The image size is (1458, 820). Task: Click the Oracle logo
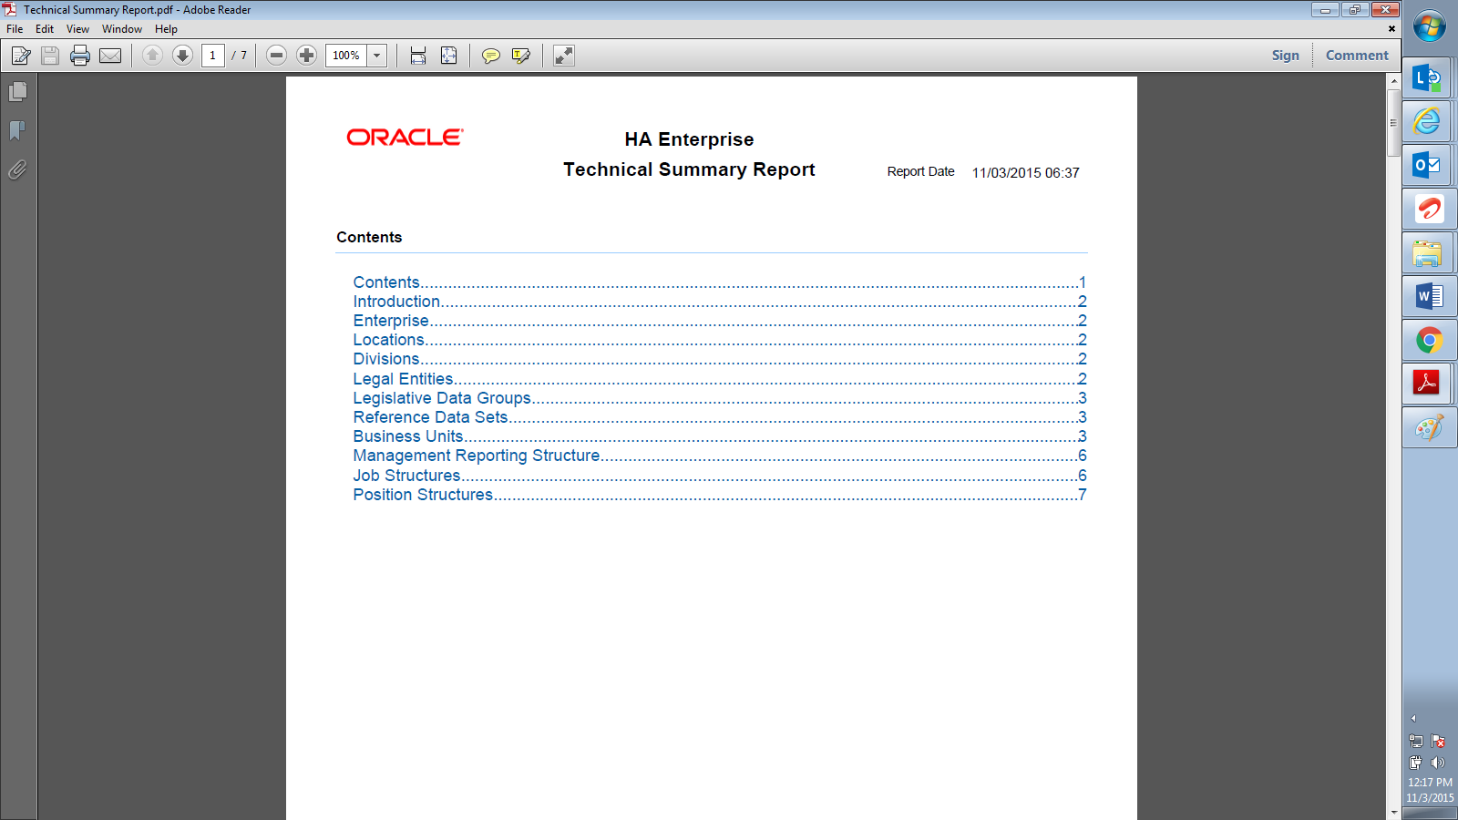405,137
